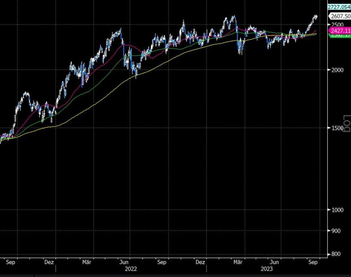
Task: Select the 900 price axis tick
Action: click(x=335, y=231)
